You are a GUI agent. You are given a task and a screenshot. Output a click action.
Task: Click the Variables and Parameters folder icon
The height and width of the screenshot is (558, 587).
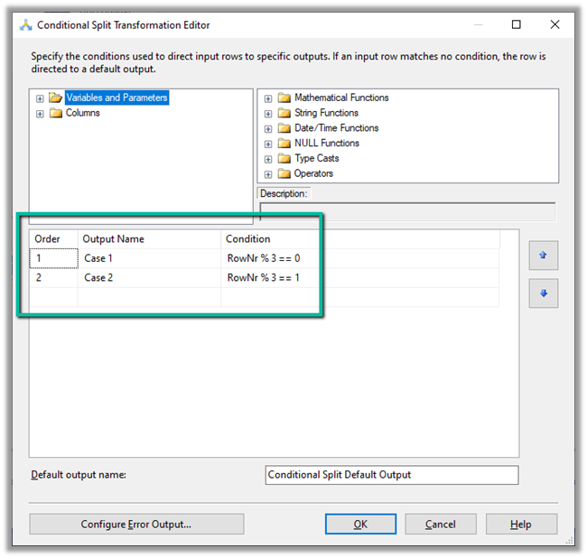point(56,98)
